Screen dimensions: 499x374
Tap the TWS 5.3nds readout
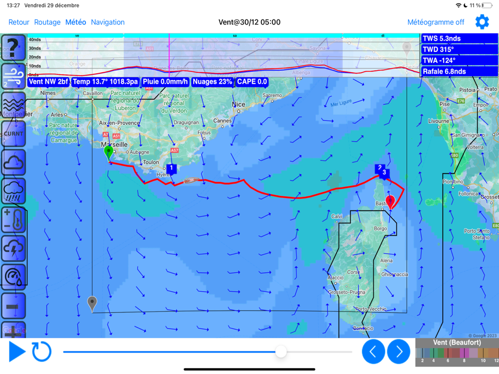point(460,38)
